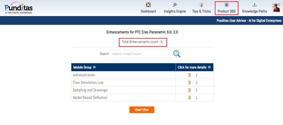
Task: Open the Knowledge Paths menu label
Action: pos(254,11)
